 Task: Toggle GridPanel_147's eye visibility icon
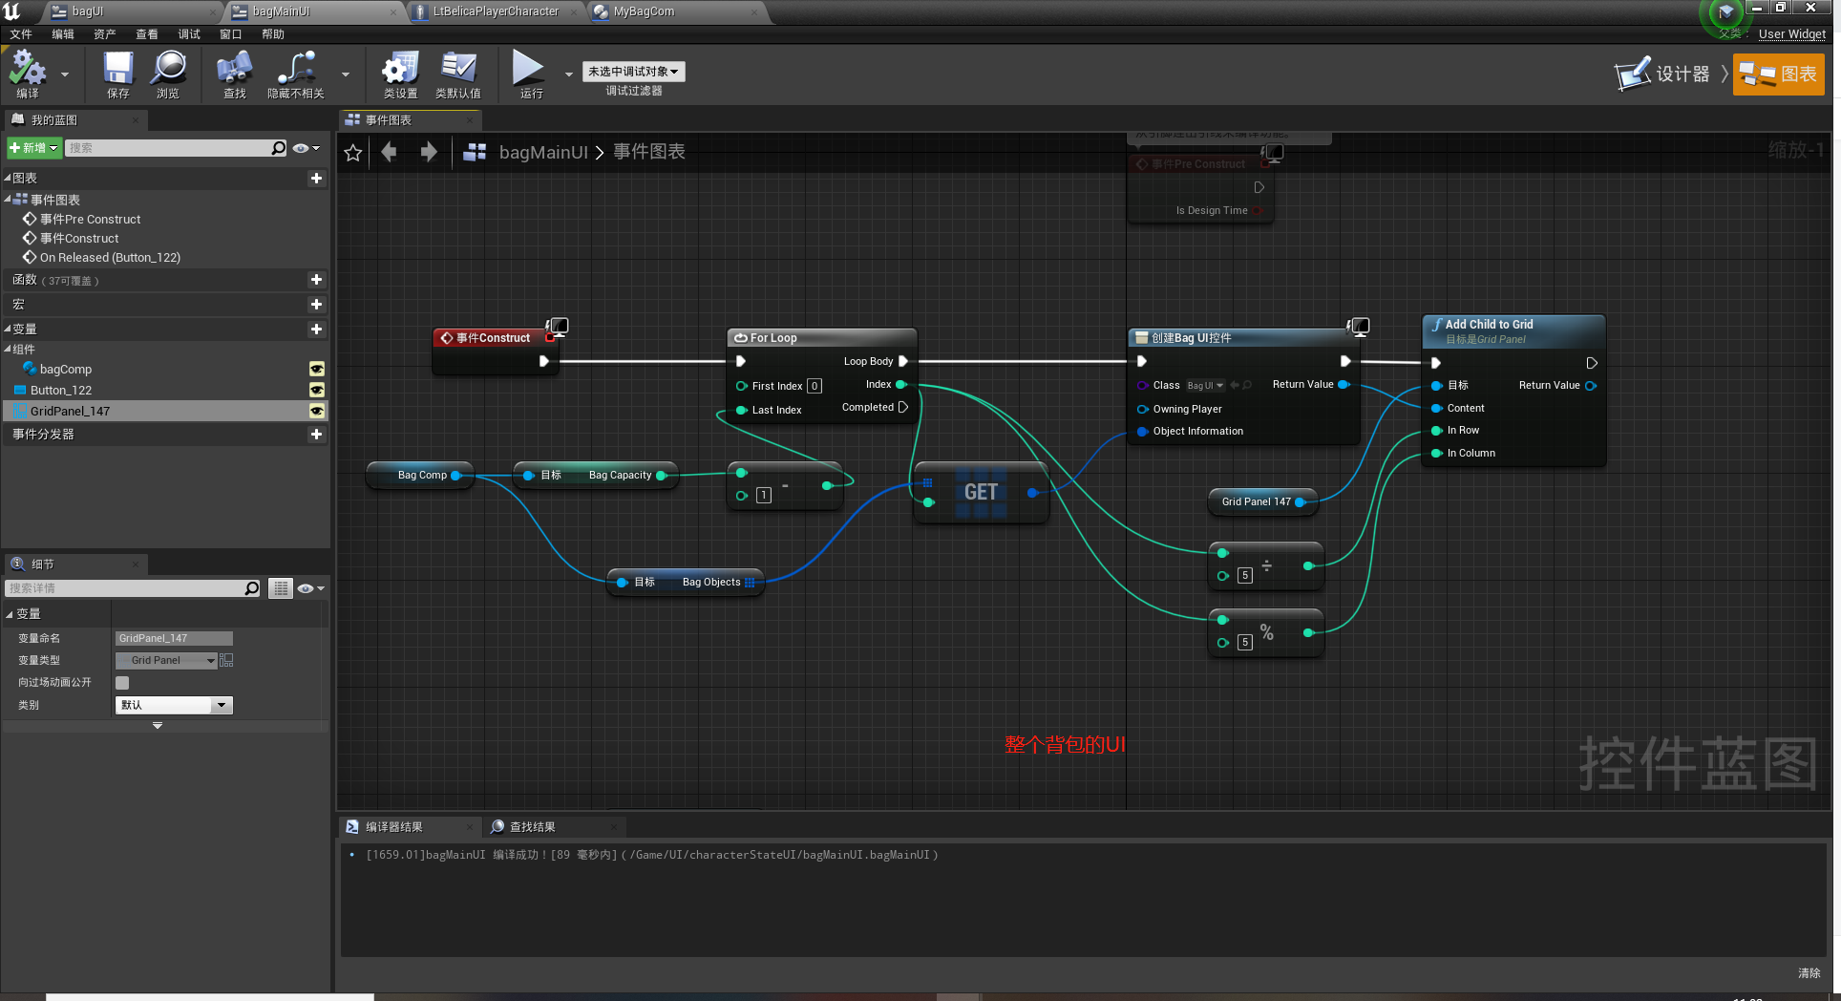click(x=316, y=411)
